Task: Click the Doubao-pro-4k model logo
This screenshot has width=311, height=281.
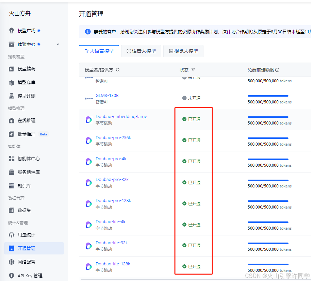Action: (x=89, y=162)
